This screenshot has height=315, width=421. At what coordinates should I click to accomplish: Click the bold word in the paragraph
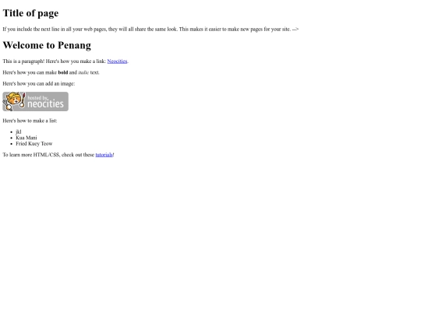63,72
